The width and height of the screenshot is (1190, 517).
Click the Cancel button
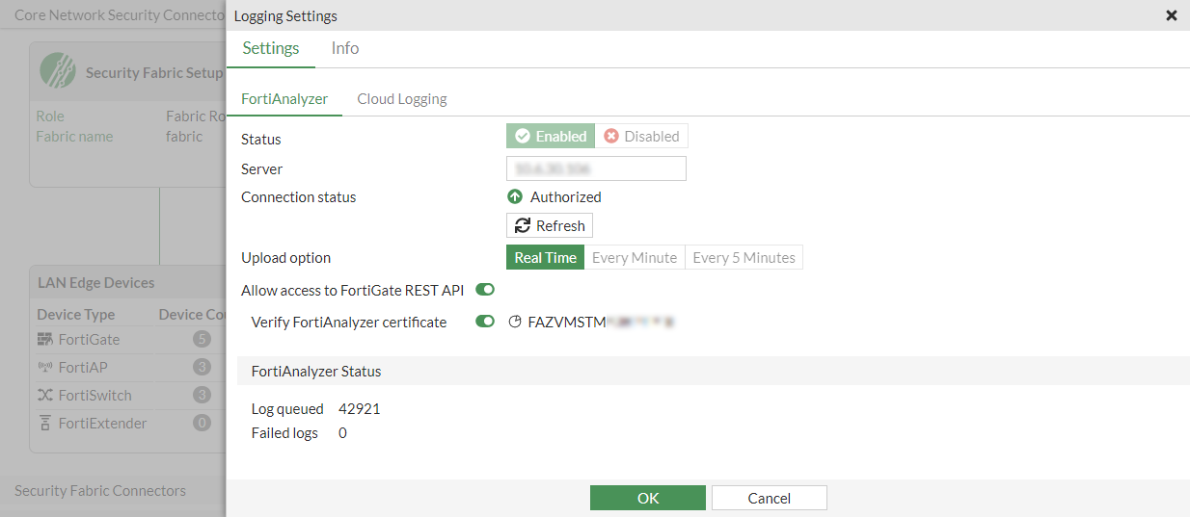point(770,498)
